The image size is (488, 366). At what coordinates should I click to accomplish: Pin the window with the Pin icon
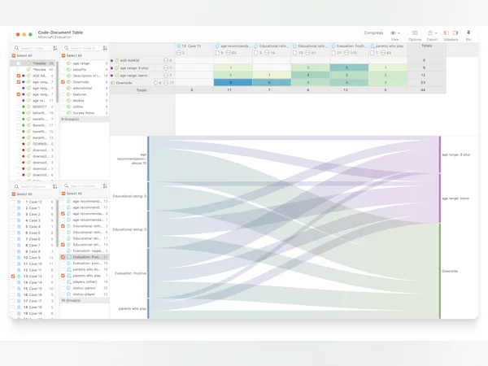coord(468,33)
